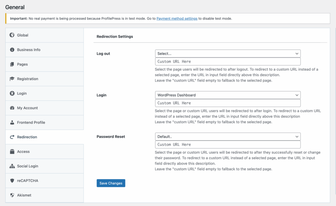Click the Redirection arrow icon
This screenshot has width=336, height=206.
pos(11,137)
